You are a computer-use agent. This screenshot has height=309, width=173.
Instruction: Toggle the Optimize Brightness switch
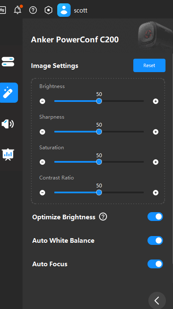[155, 217]
